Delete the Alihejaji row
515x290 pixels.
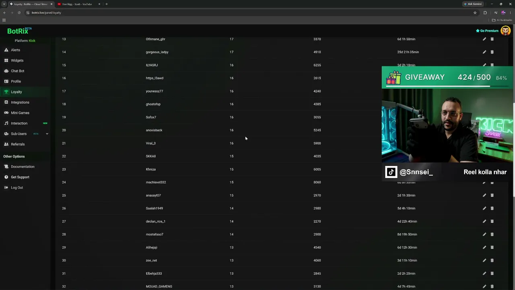point(492,247)
